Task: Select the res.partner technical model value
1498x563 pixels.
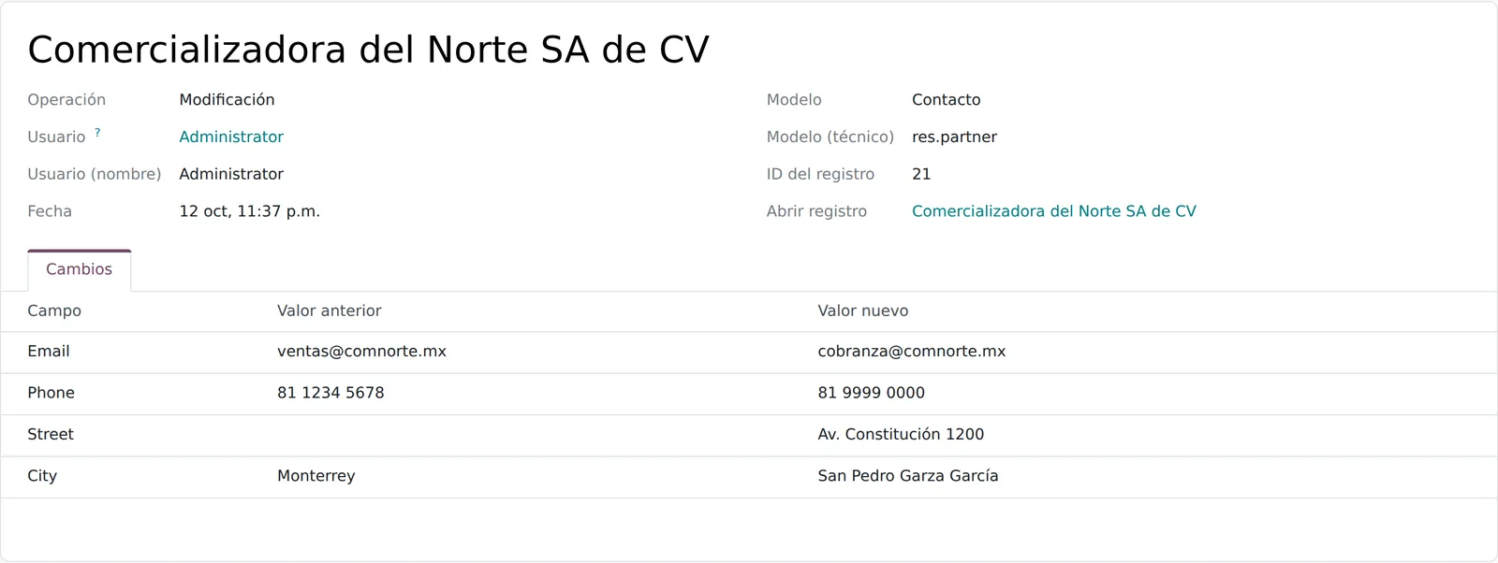Action: (955, 137)
